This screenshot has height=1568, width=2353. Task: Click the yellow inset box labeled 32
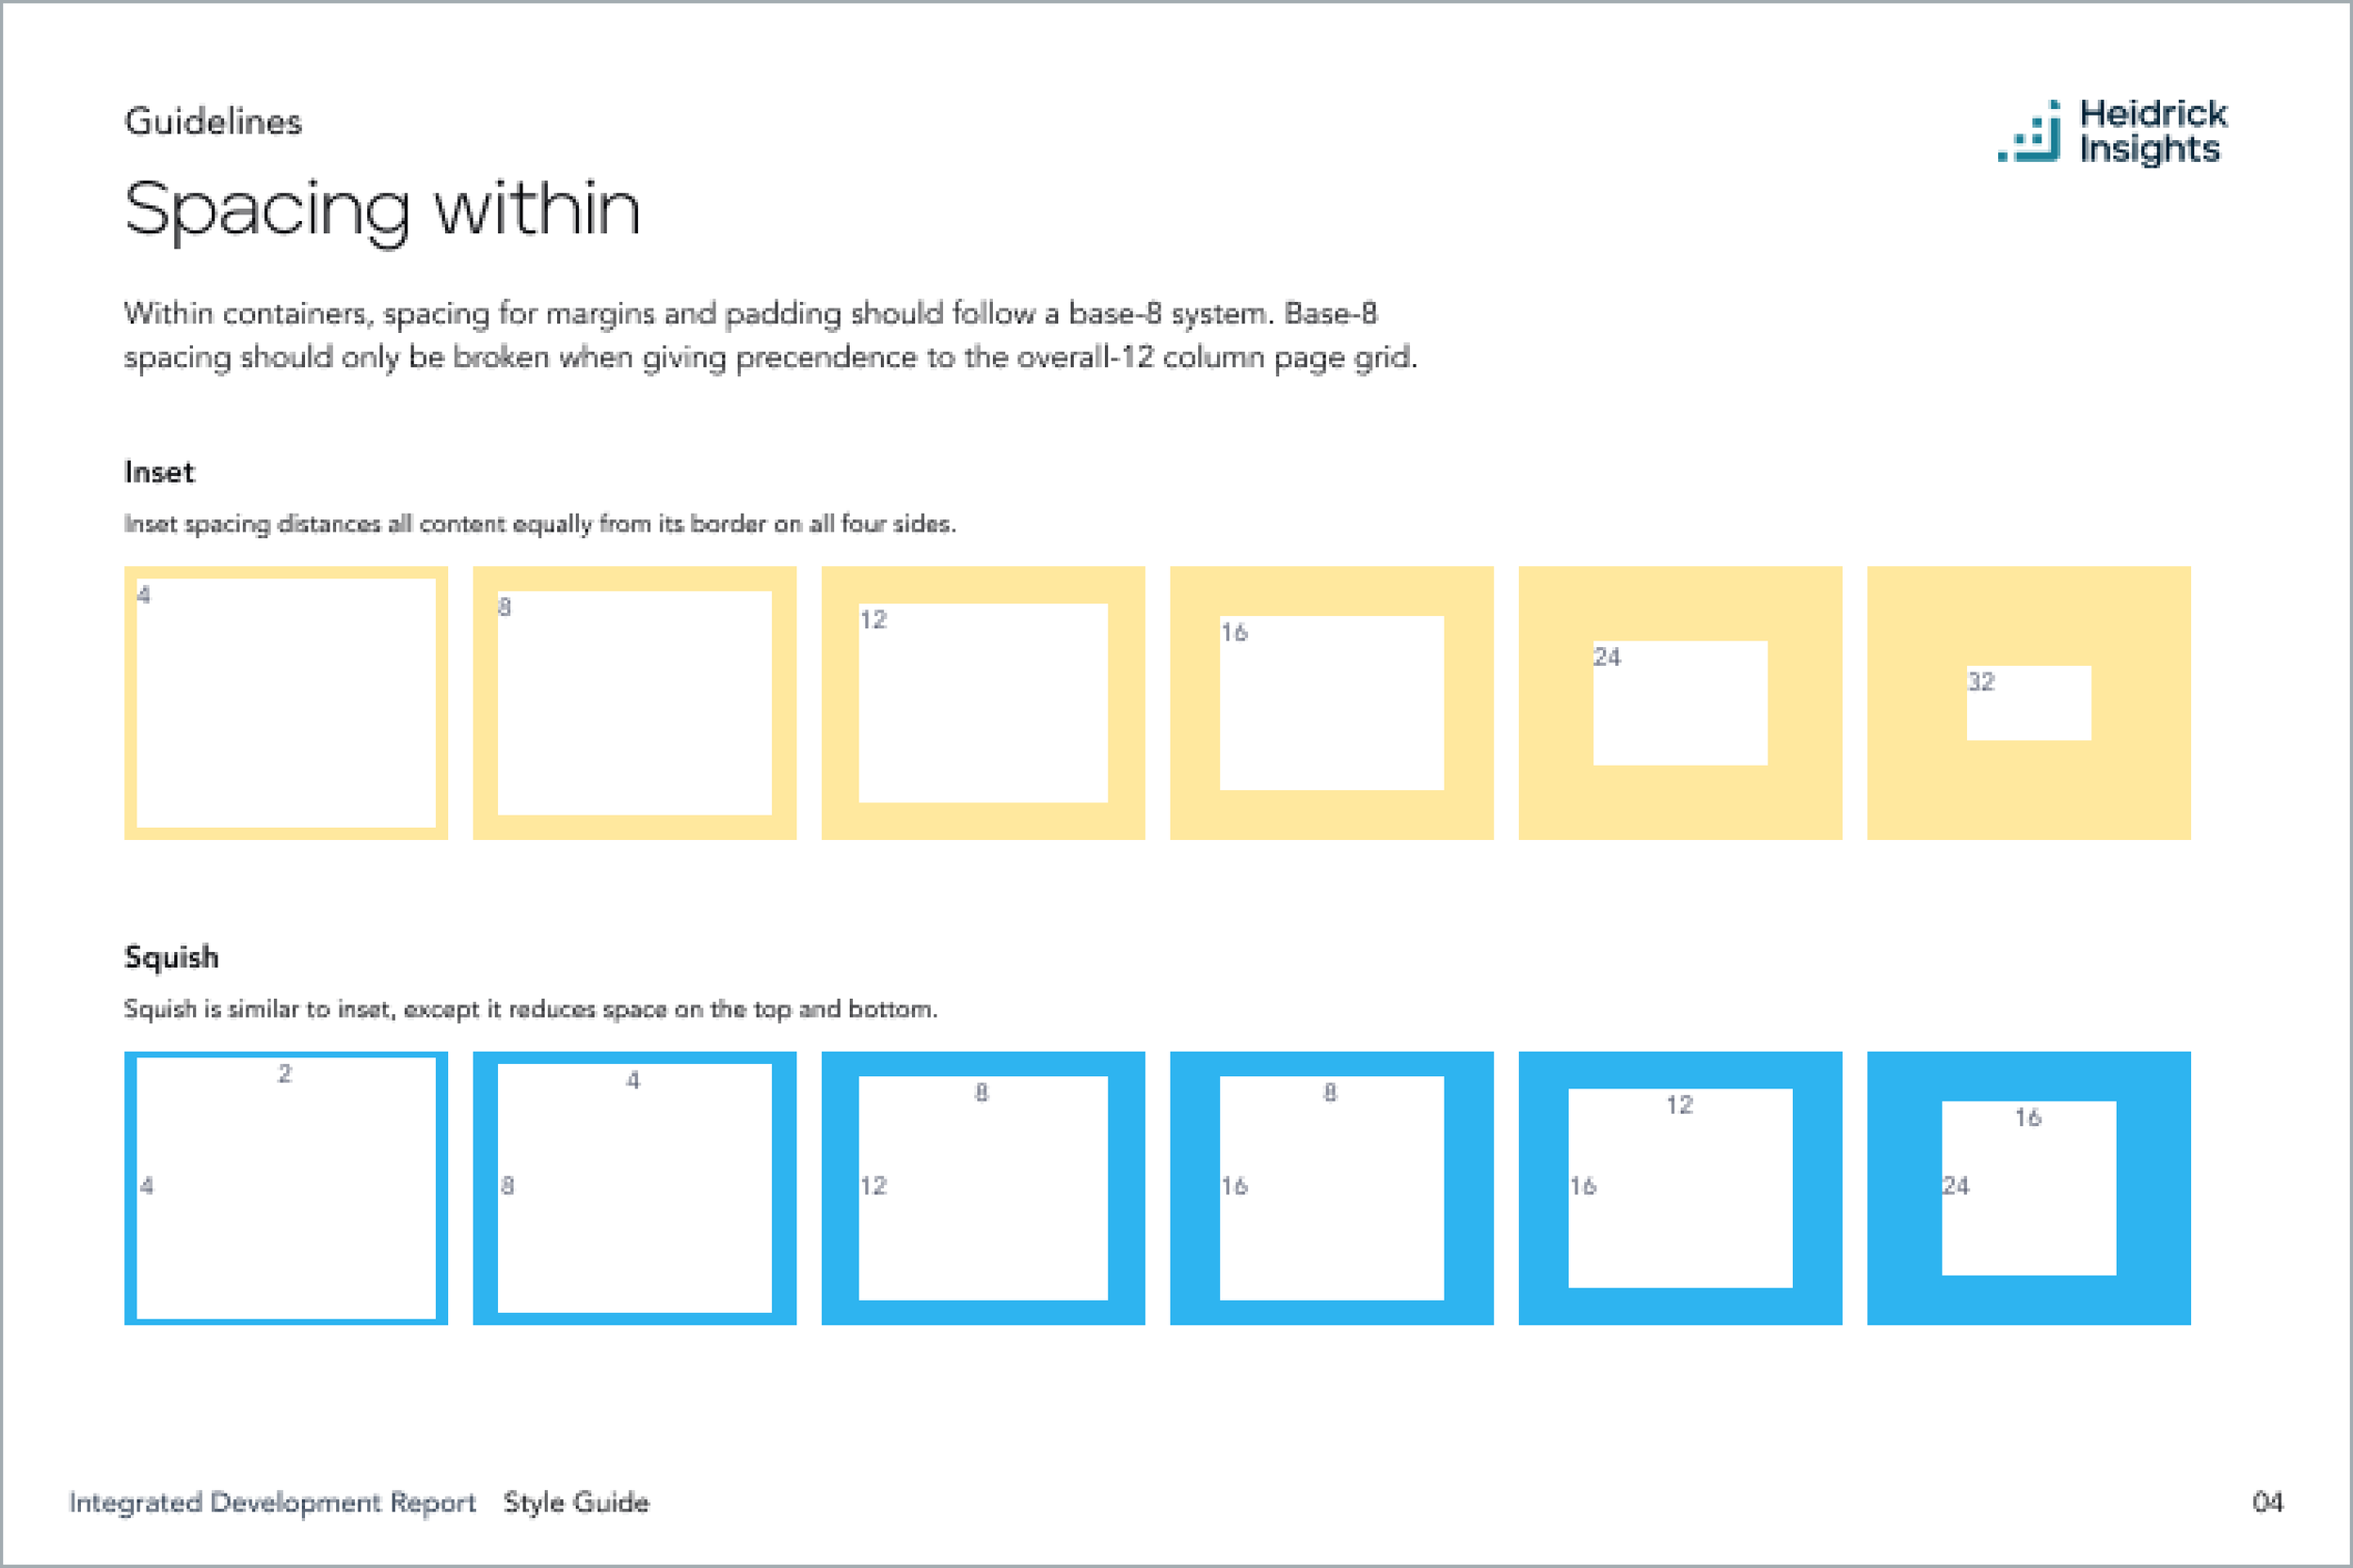2028,703
